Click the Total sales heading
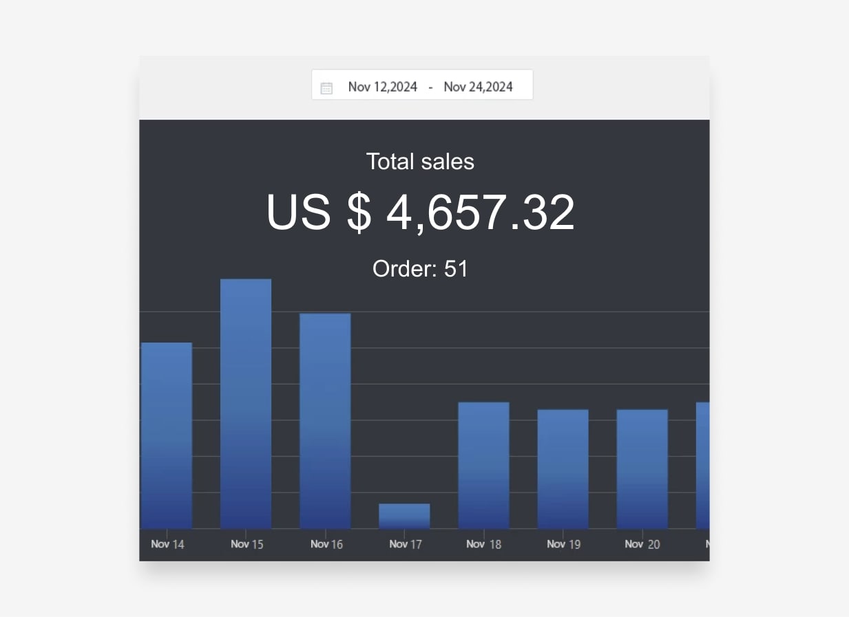Image resolution: width=849 pixels, height=617 pixels. click(x=420, y=161)
